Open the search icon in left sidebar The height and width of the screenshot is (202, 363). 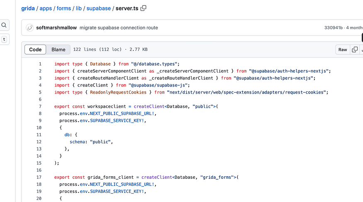pyautogui.click(x=4, y=25)
